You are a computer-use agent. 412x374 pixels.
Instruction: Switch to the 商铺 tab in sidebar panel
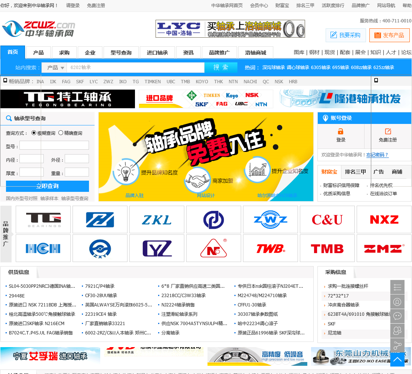point(397,172)
